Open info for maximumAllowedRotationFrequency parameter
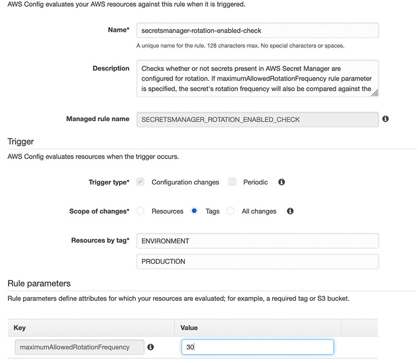 (x=152, y=347)
